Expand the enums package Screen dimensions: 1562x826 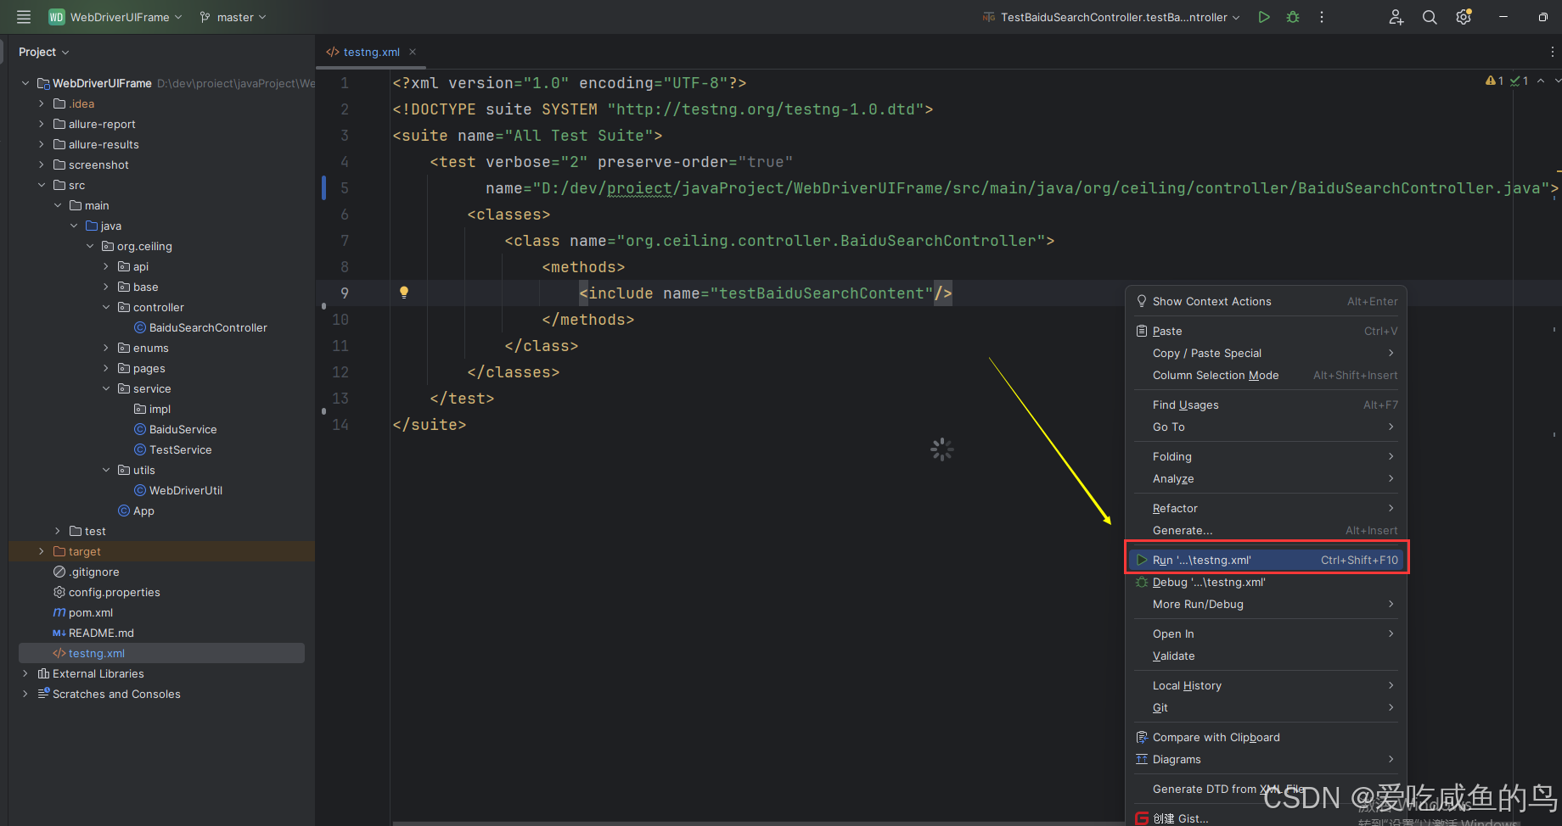106,348
